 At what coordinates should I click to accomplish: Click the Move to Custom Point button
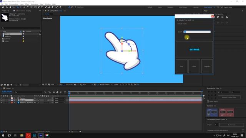click(229, 97)
